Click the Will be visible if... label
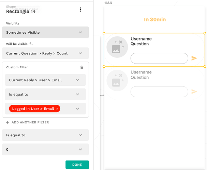 pyautogui.click(x=20, y=44)
